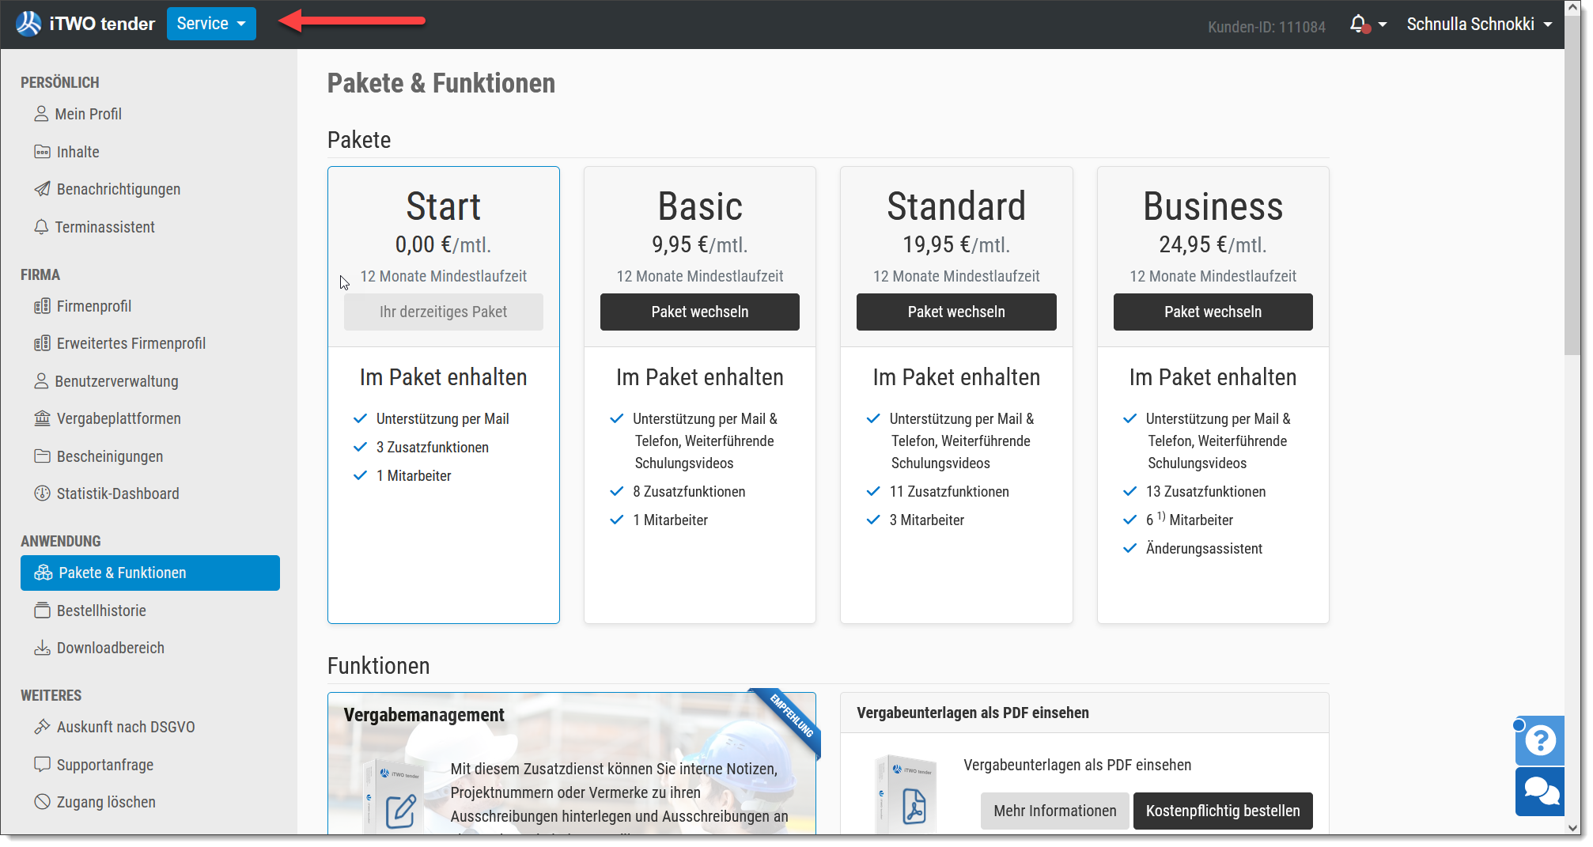Screen dimensions: 1593x847
Task: Click the Firmenprofil building icon
Action: pyautogui.click(x=42, y=306)
